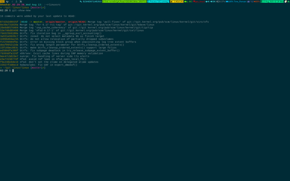290x181 pixels.
Task: Click the Time_Remain status entry
Action: 240,1
